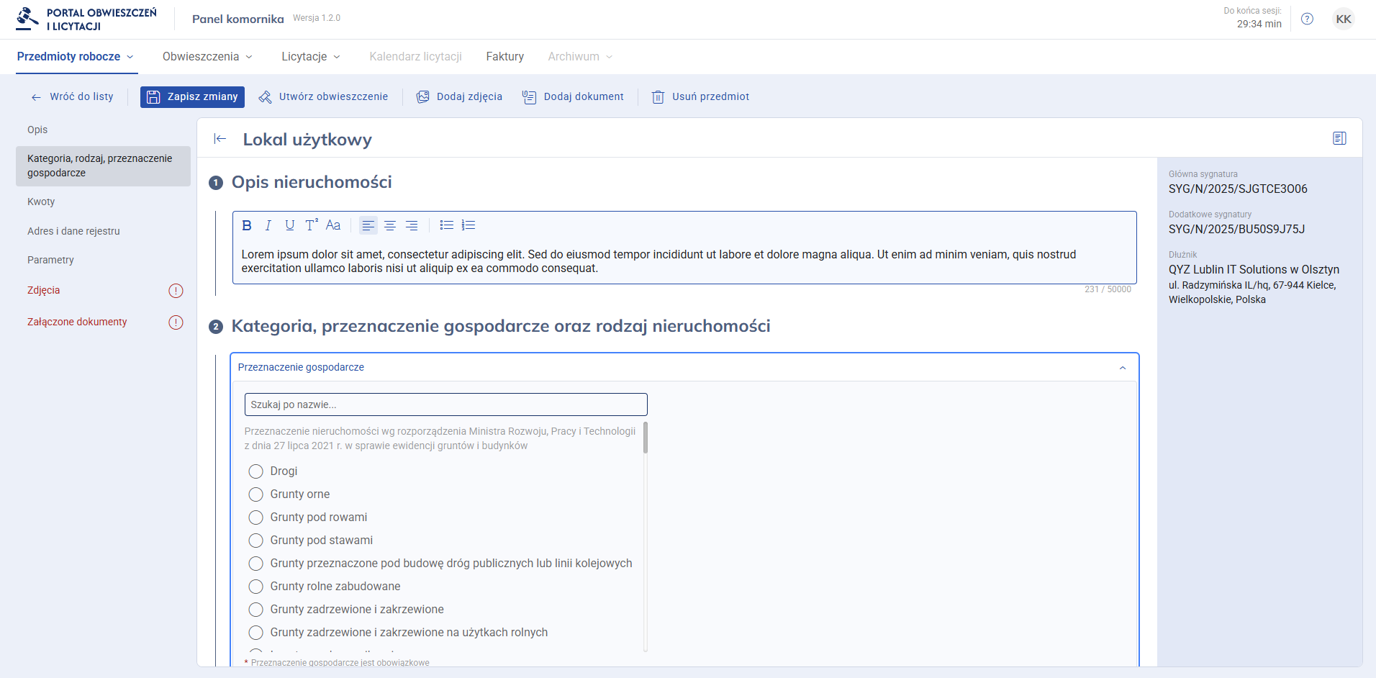This screenshot has width=1376, height=678.
Task: Open the help question mark icon
Action: pos(1307,19)
